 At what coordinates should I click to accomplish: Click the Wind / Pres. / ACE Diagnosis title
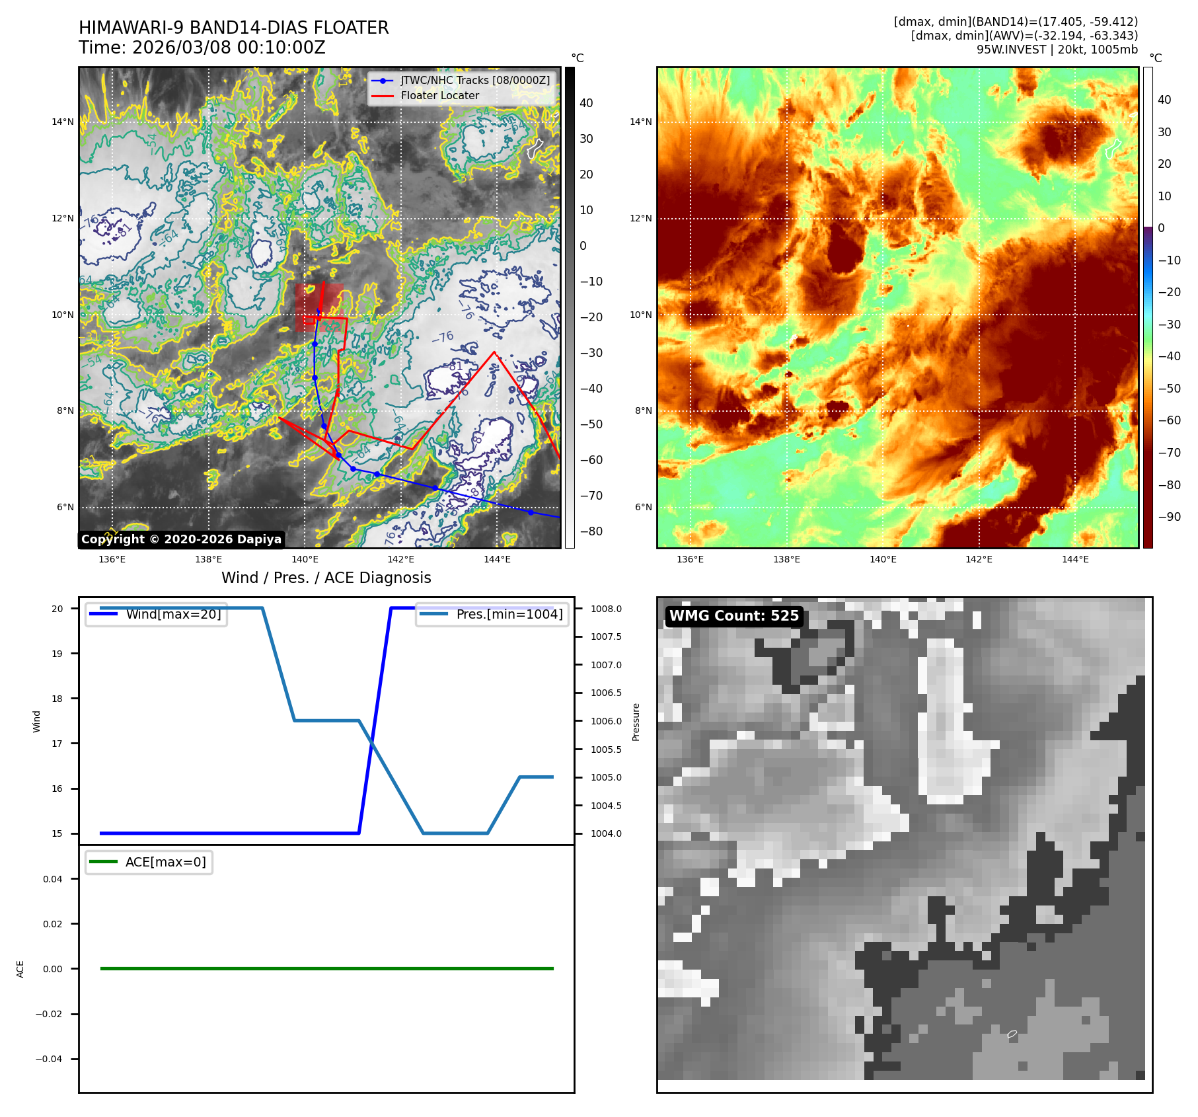[x=326, y=578]
